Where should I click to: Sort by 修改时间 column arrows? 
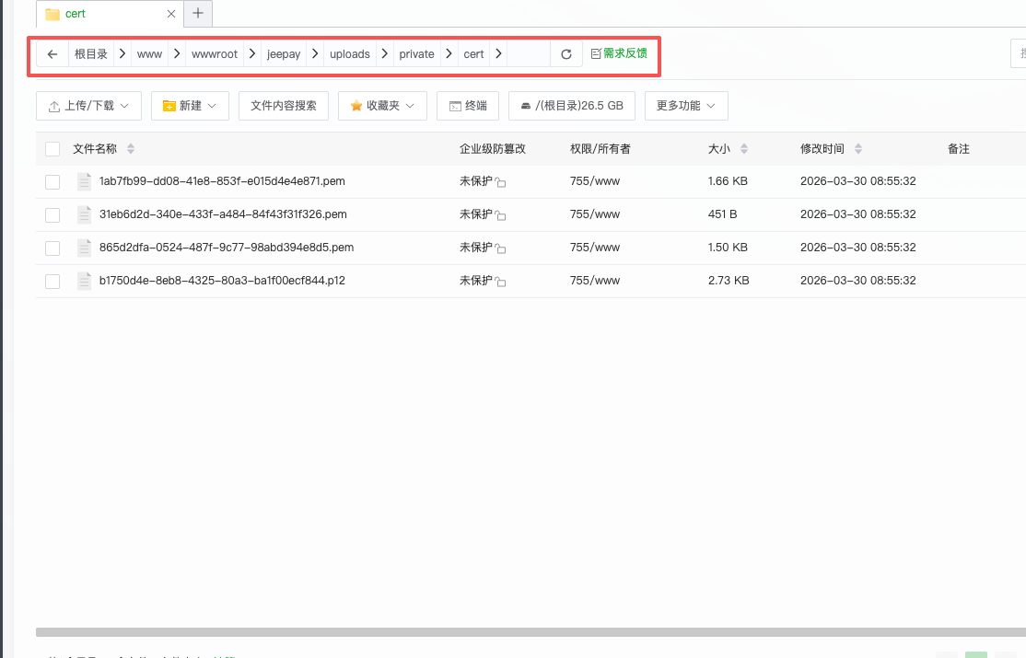click(858, 149)
